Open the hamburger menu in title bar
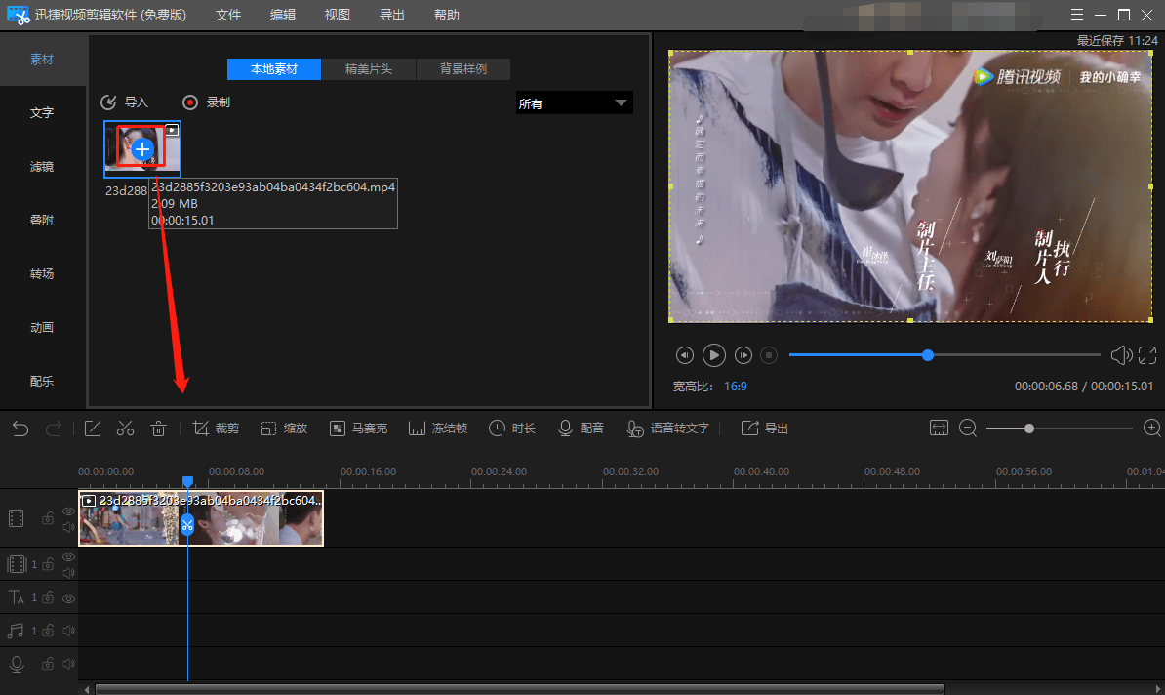 coord(1076,15)
